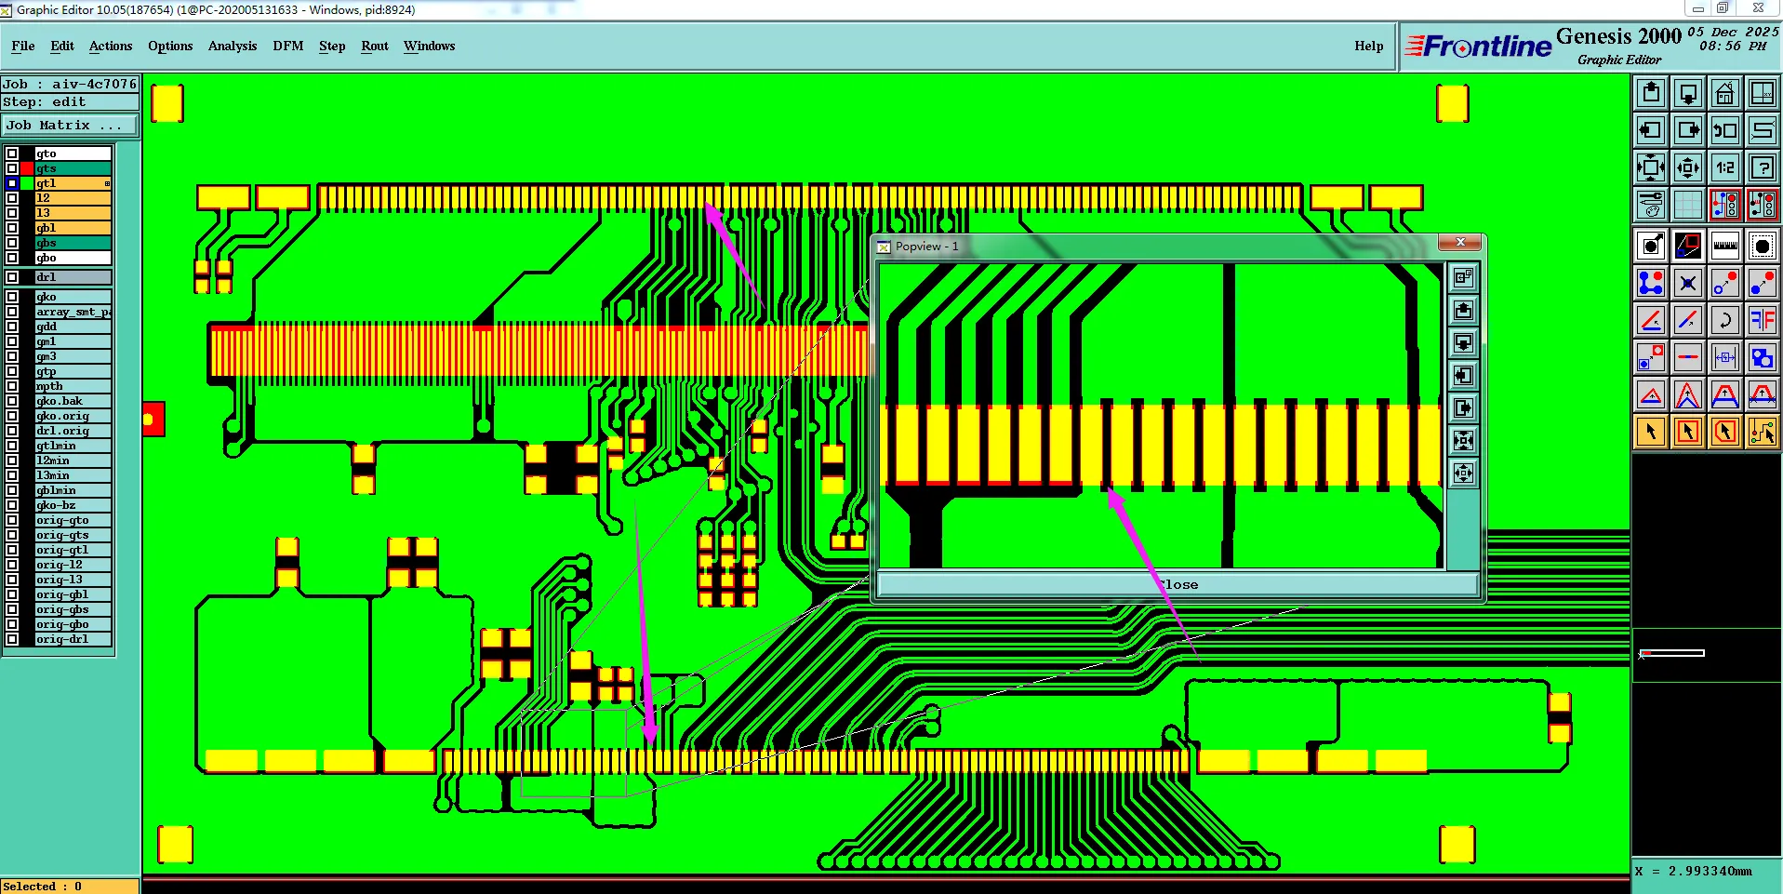This screenshot has height=894, width=1783.
Task: Click the green color swatch of gtl layer
Action: tap(27, 183)
